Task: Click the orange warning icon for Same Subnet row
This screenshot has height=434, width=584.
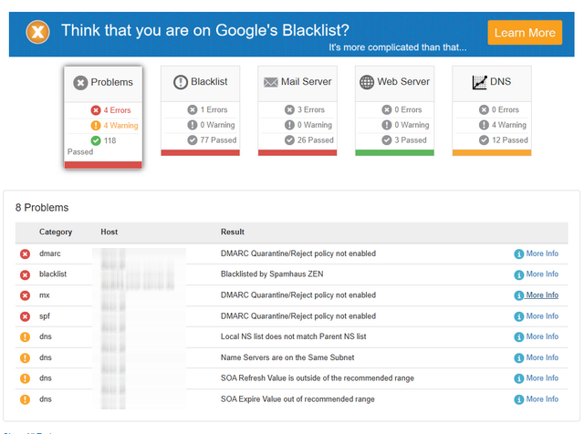Action: 25,357
